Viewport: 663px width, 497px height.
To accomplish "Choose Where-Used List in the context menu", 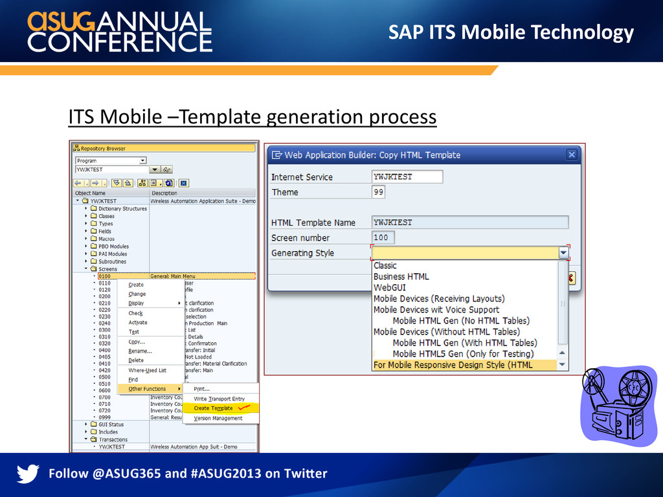I will tap(150, 370).
